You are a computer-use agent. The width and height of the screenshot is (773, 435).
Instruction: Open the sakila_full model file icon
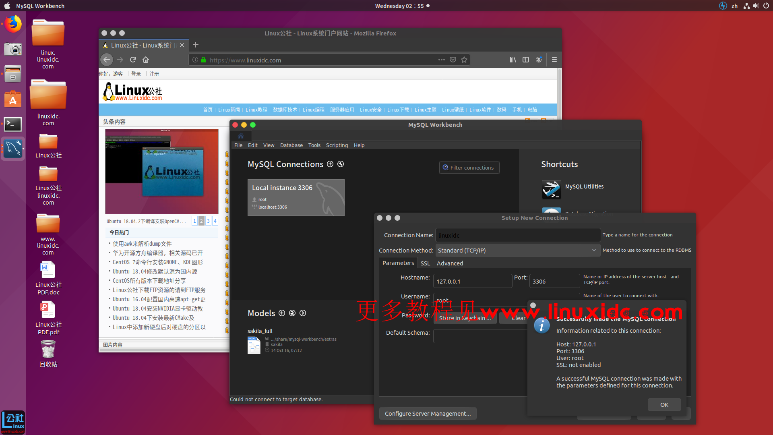tap(254, 345)
